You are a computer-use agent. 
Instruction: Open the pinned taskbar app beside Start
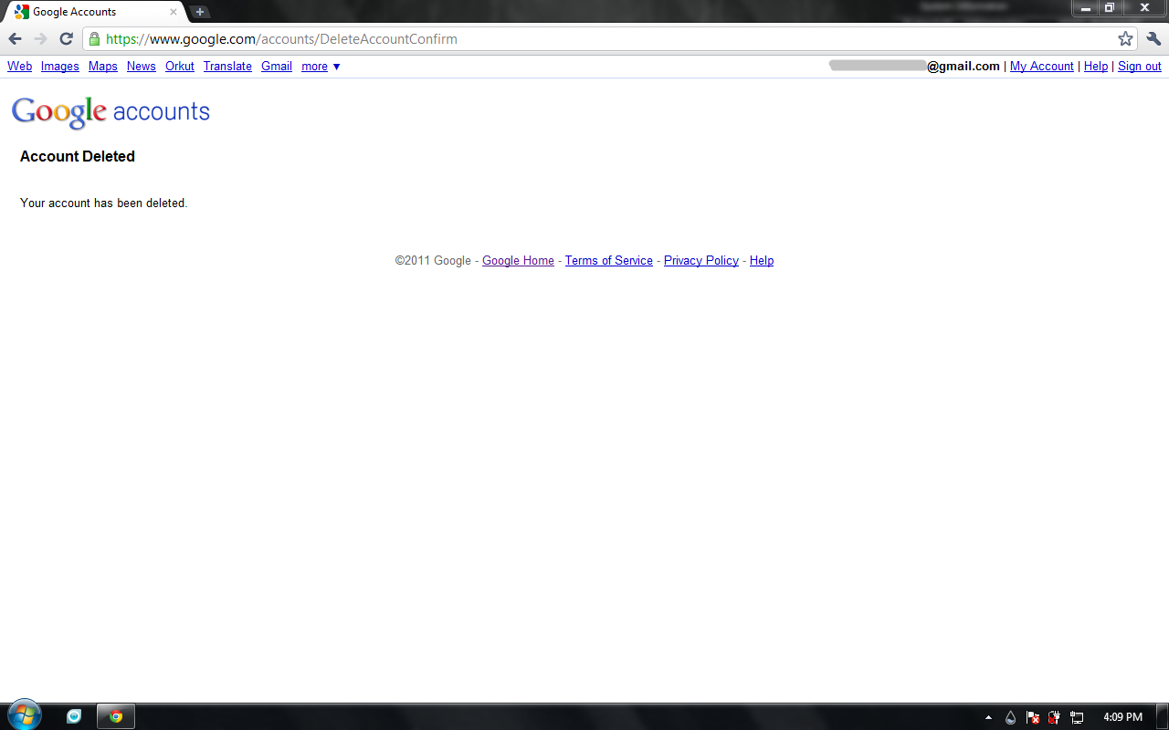tap(74, 716)
